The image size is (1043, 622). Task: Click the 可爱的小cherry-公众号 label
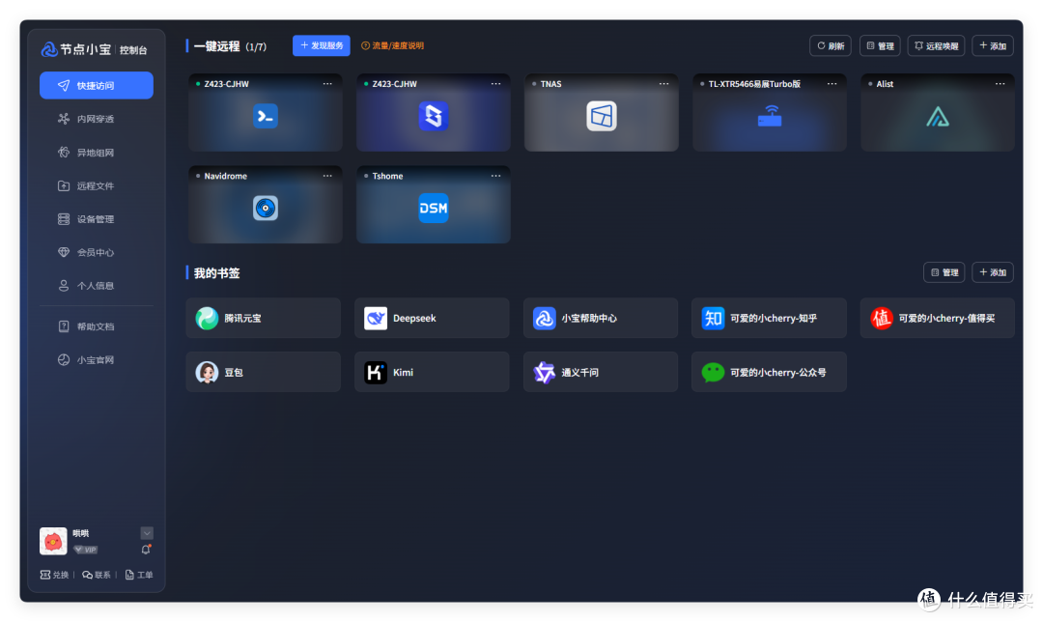(x=778, y=373)
